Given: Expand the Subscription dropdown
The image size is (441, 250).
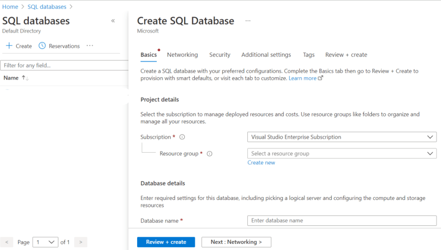Looking at the screenshot, I should click(342, 137).
